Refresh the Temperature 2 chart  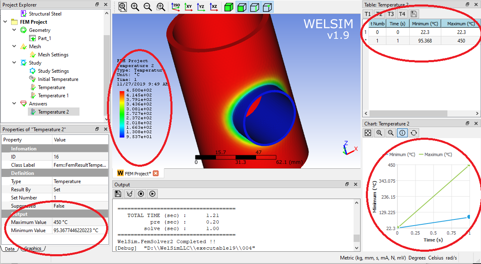[413, 133]
